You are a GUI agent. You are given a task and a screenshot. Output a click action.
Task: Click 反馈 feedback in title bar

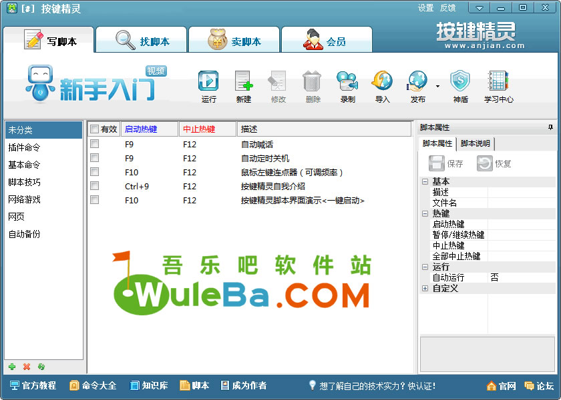click(447, 8)
